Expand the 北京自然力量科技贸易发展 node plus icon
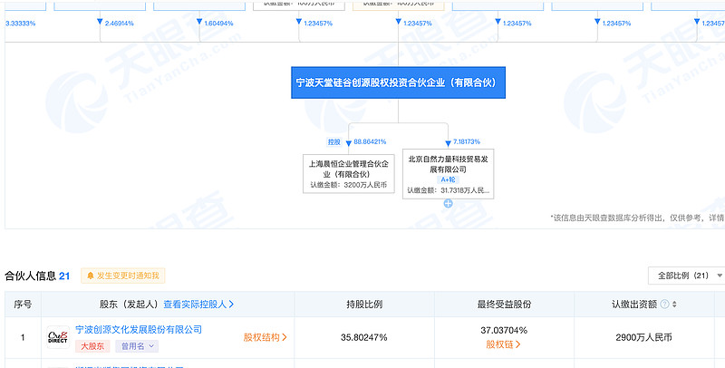 [x=448, y=203]
